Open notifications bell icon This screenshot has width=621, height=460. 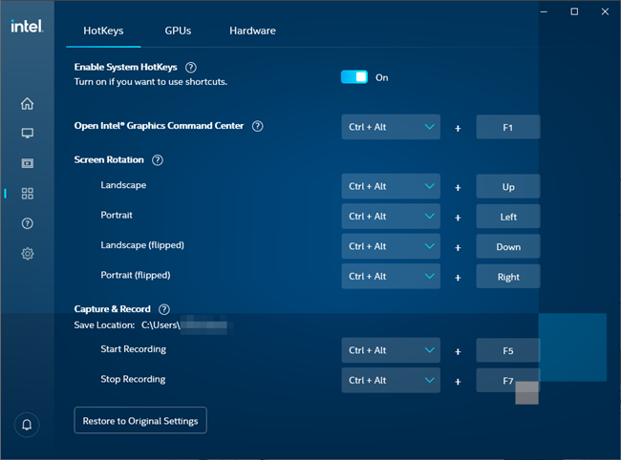27,425
